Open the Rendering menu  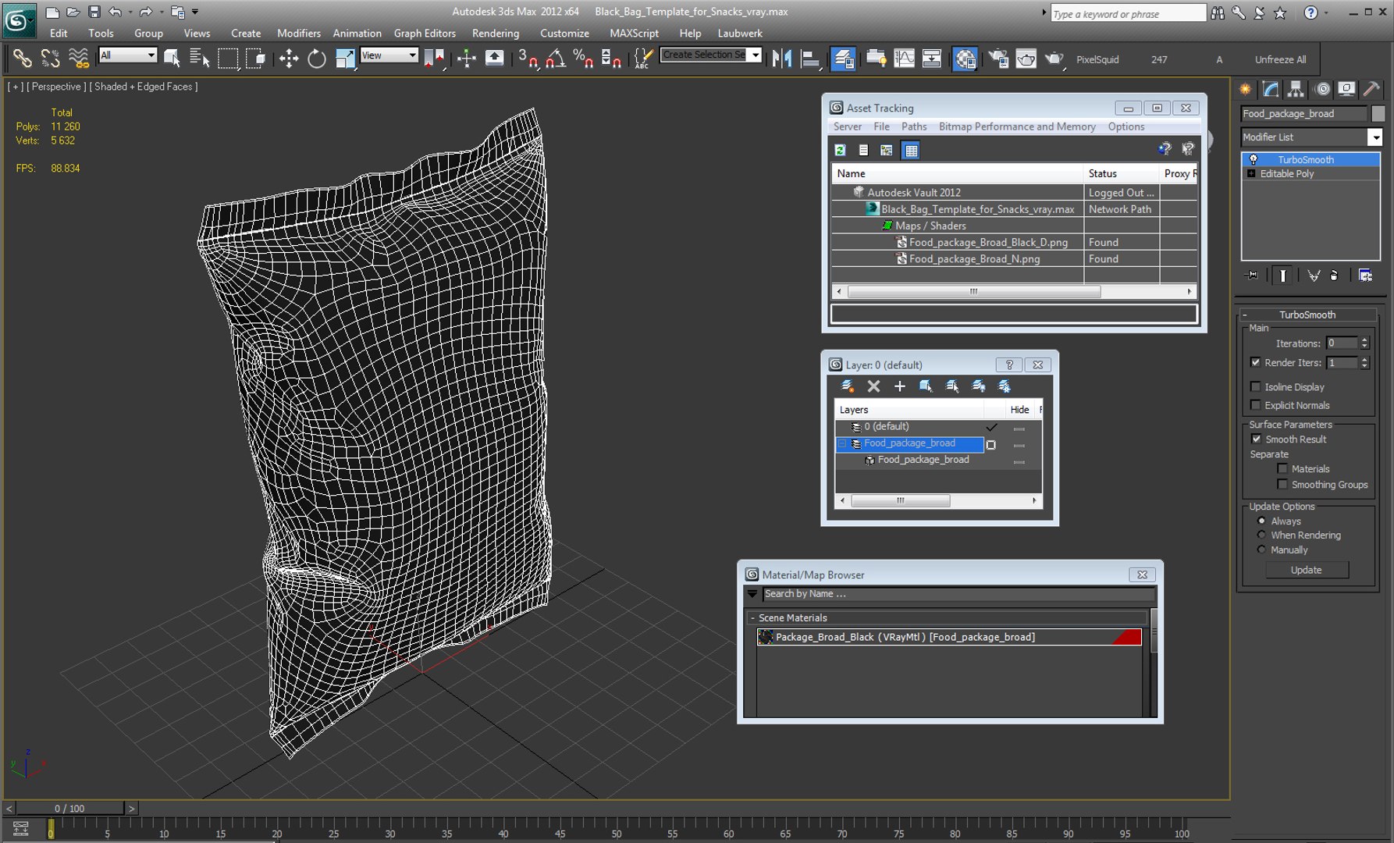point(495,34)
